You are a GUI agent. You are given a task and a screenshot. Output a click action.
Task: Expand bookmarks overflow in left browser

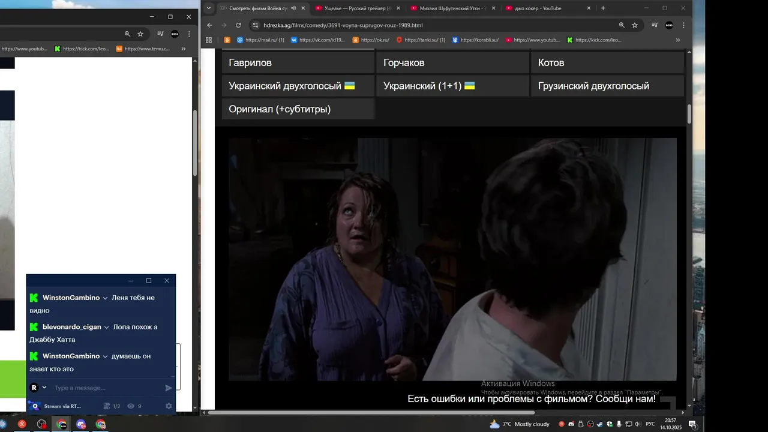pyautogui.click(x=184, y=49)
